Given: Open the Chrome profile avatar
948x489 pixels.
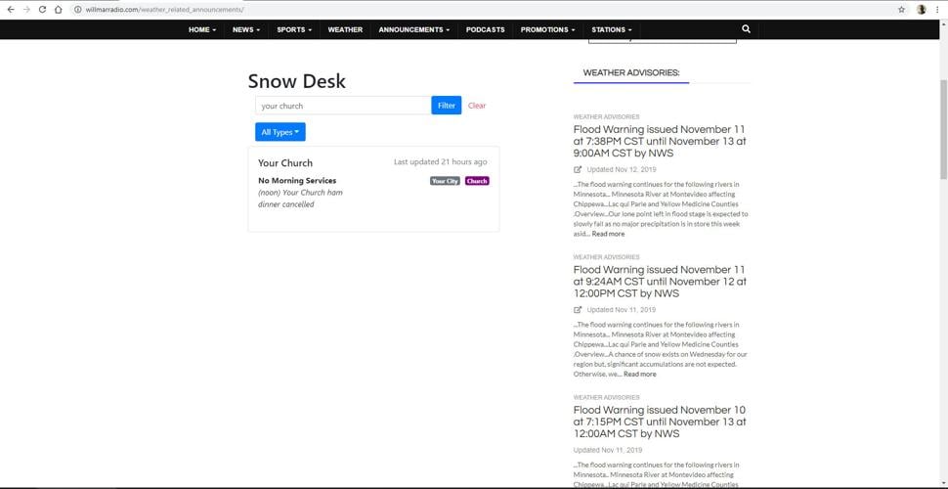Looking at the screenshot, I should click(922, 9).
